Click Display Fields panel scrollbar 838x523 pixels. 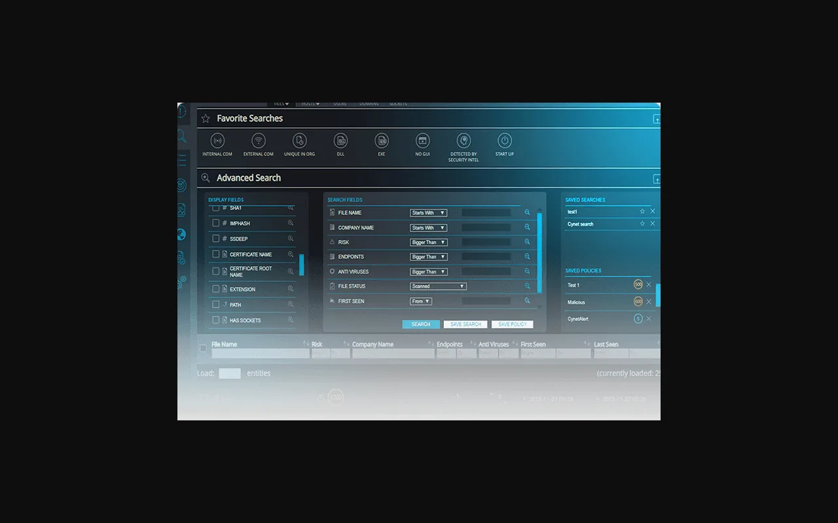302,265
